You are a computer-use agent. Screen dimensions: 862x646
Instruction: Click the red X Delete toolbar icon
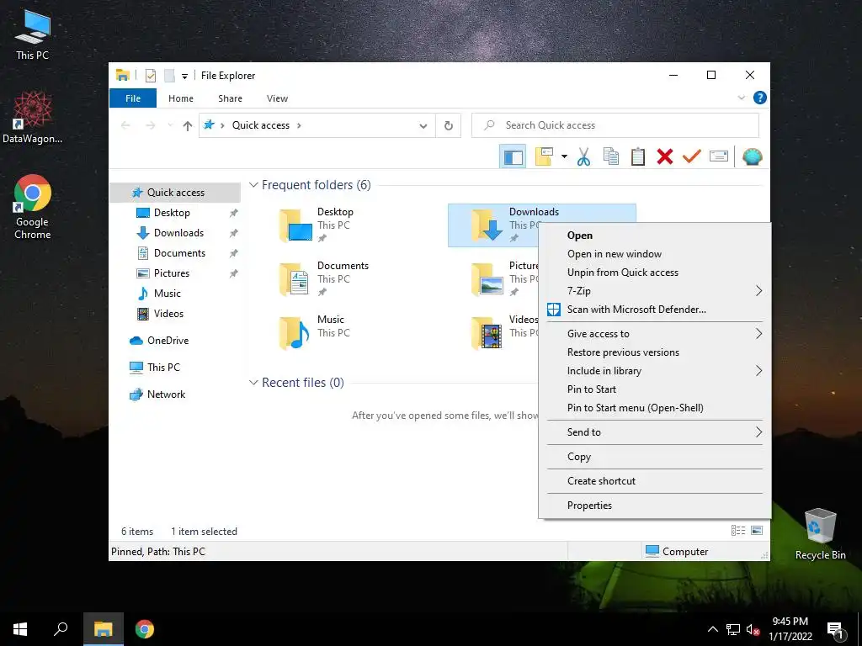(665, 157)
